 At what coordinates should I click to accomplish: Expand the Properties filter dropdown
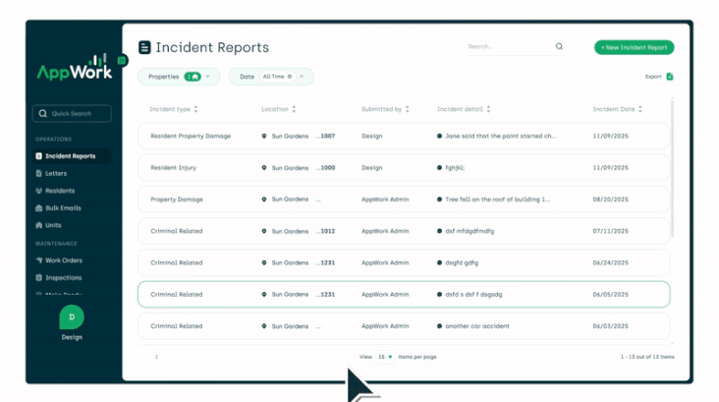click(x=208, y=77)
